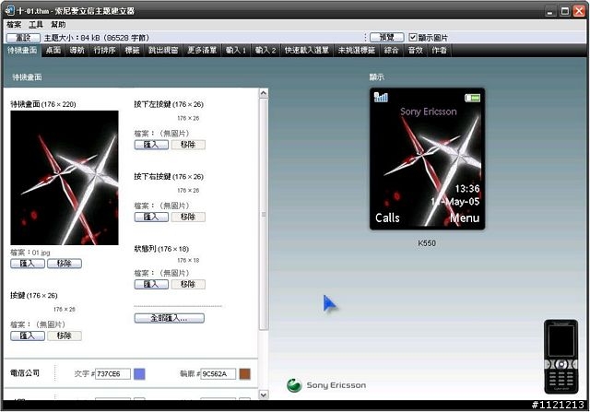Click 移除 for 按下左按鍵
This screenshot has width=590, height=412.
[x=188, y=145]
